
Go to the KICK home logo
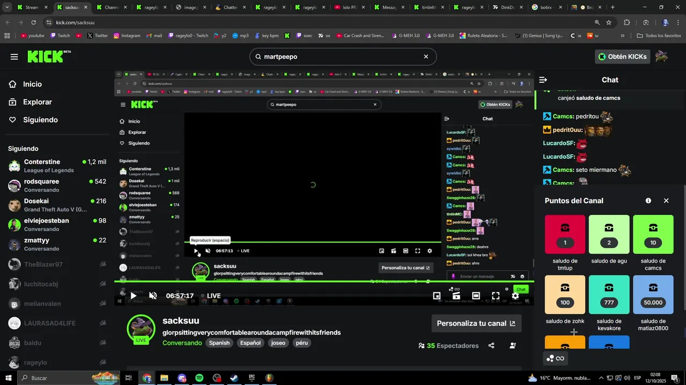[x=49, y=56]
